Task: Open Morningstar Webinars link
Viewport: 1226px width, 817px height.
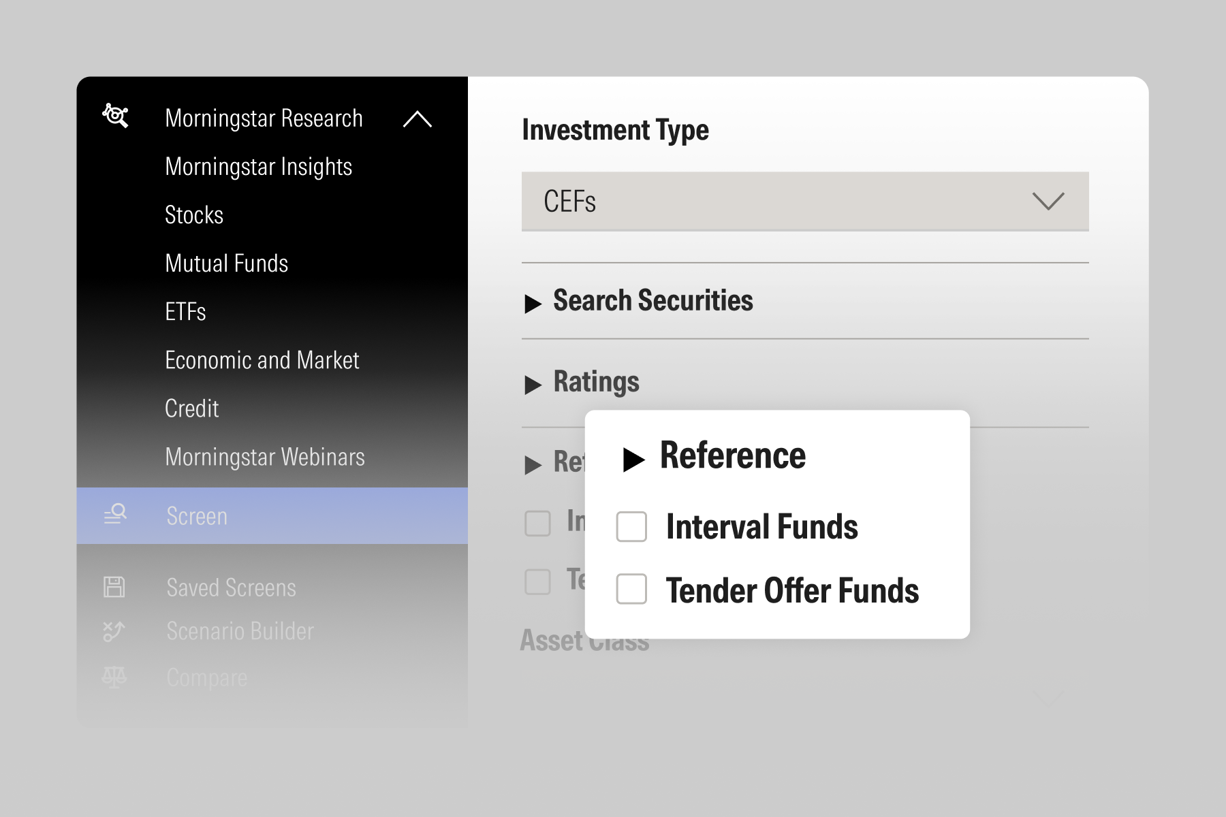Action: (x=264, y=457)
